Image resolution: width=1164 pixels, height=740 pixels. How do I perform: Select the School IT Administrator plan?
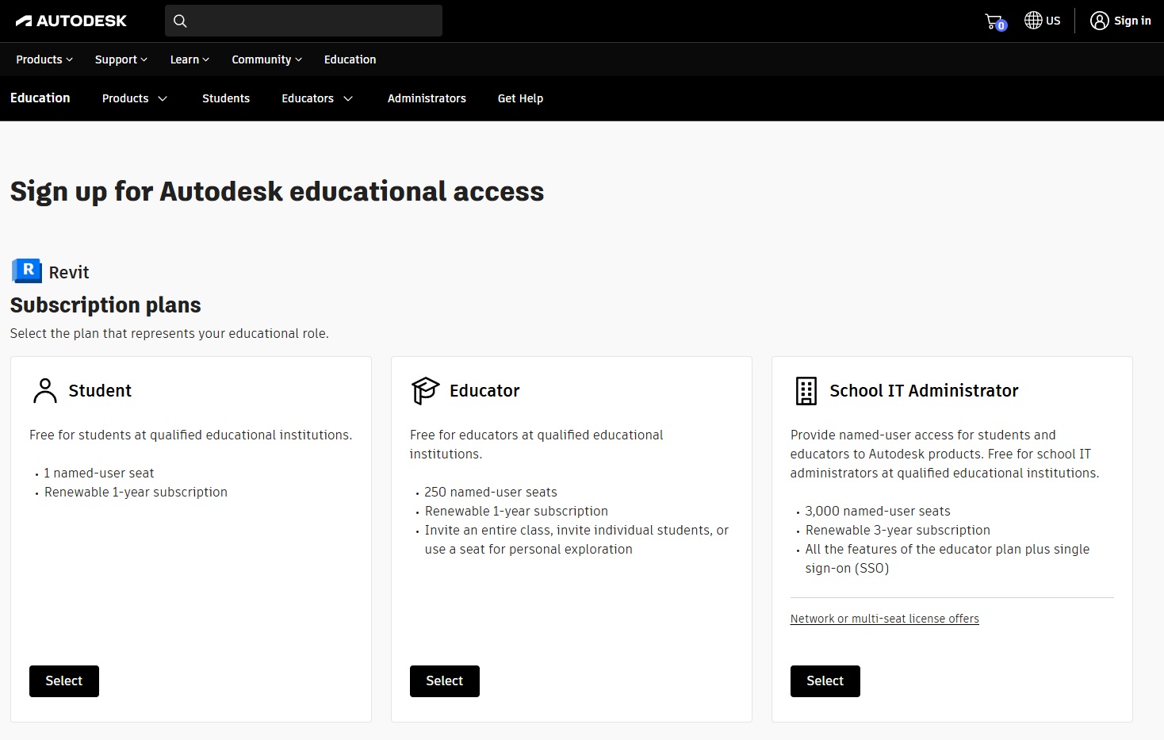[825, 681]
